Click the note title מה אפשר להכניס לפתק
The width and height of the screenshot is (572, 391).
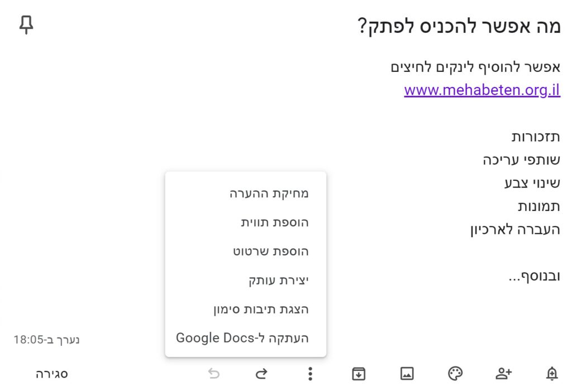pyautogui.click(x=459, y=26)
